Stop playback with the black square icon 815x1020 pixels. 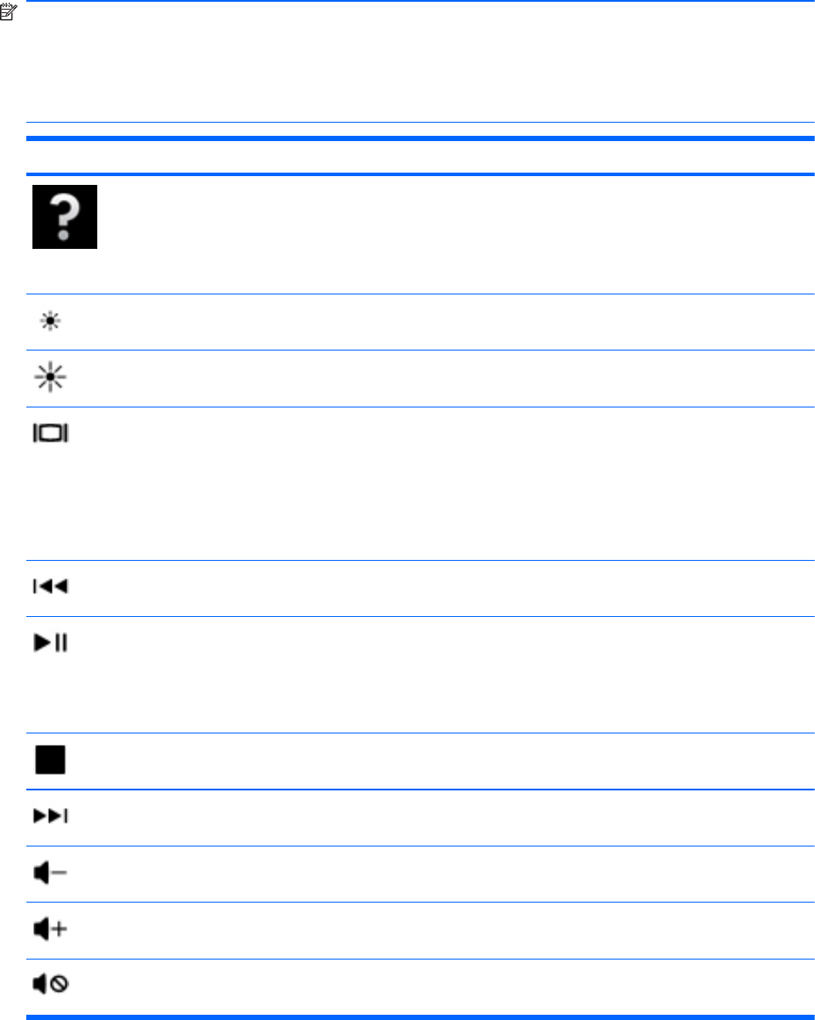tap(51, 761)
